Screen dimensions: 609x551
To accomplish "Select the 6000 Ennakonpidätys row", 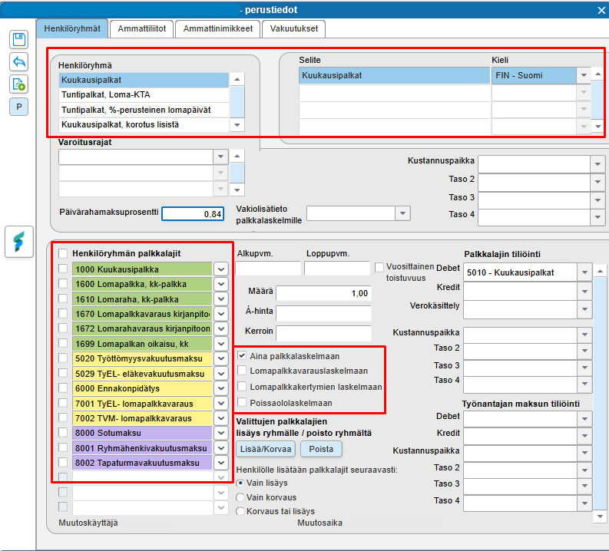I will point(142,388).
